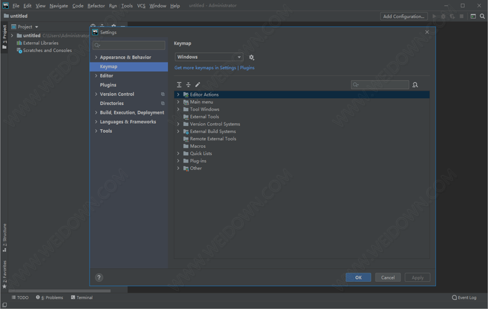Expand untitled project tree node
This screenshot has height=309, width=488.
pyautogui.click(x=12, y=35)
